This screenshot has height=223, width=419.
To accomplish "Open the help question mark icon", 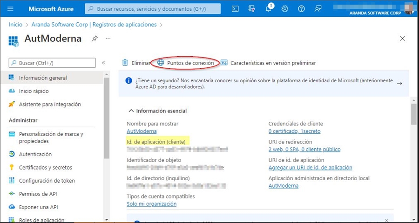I will tap(301, 9).
